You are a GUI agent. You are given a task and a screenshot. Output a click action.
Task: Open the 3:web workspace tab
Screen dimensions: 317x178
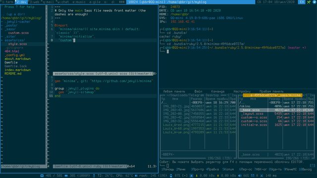pyautogui.click(x=34, y=2)
